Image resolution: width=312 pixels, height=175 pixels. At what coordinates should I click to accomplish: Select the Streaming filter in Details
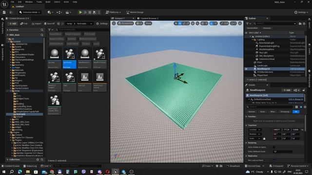click(285, 112)
